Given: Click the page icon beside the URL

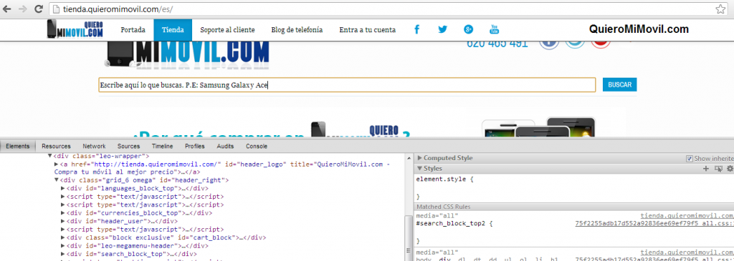Looking at the screenshot, I should pos(56,9).
